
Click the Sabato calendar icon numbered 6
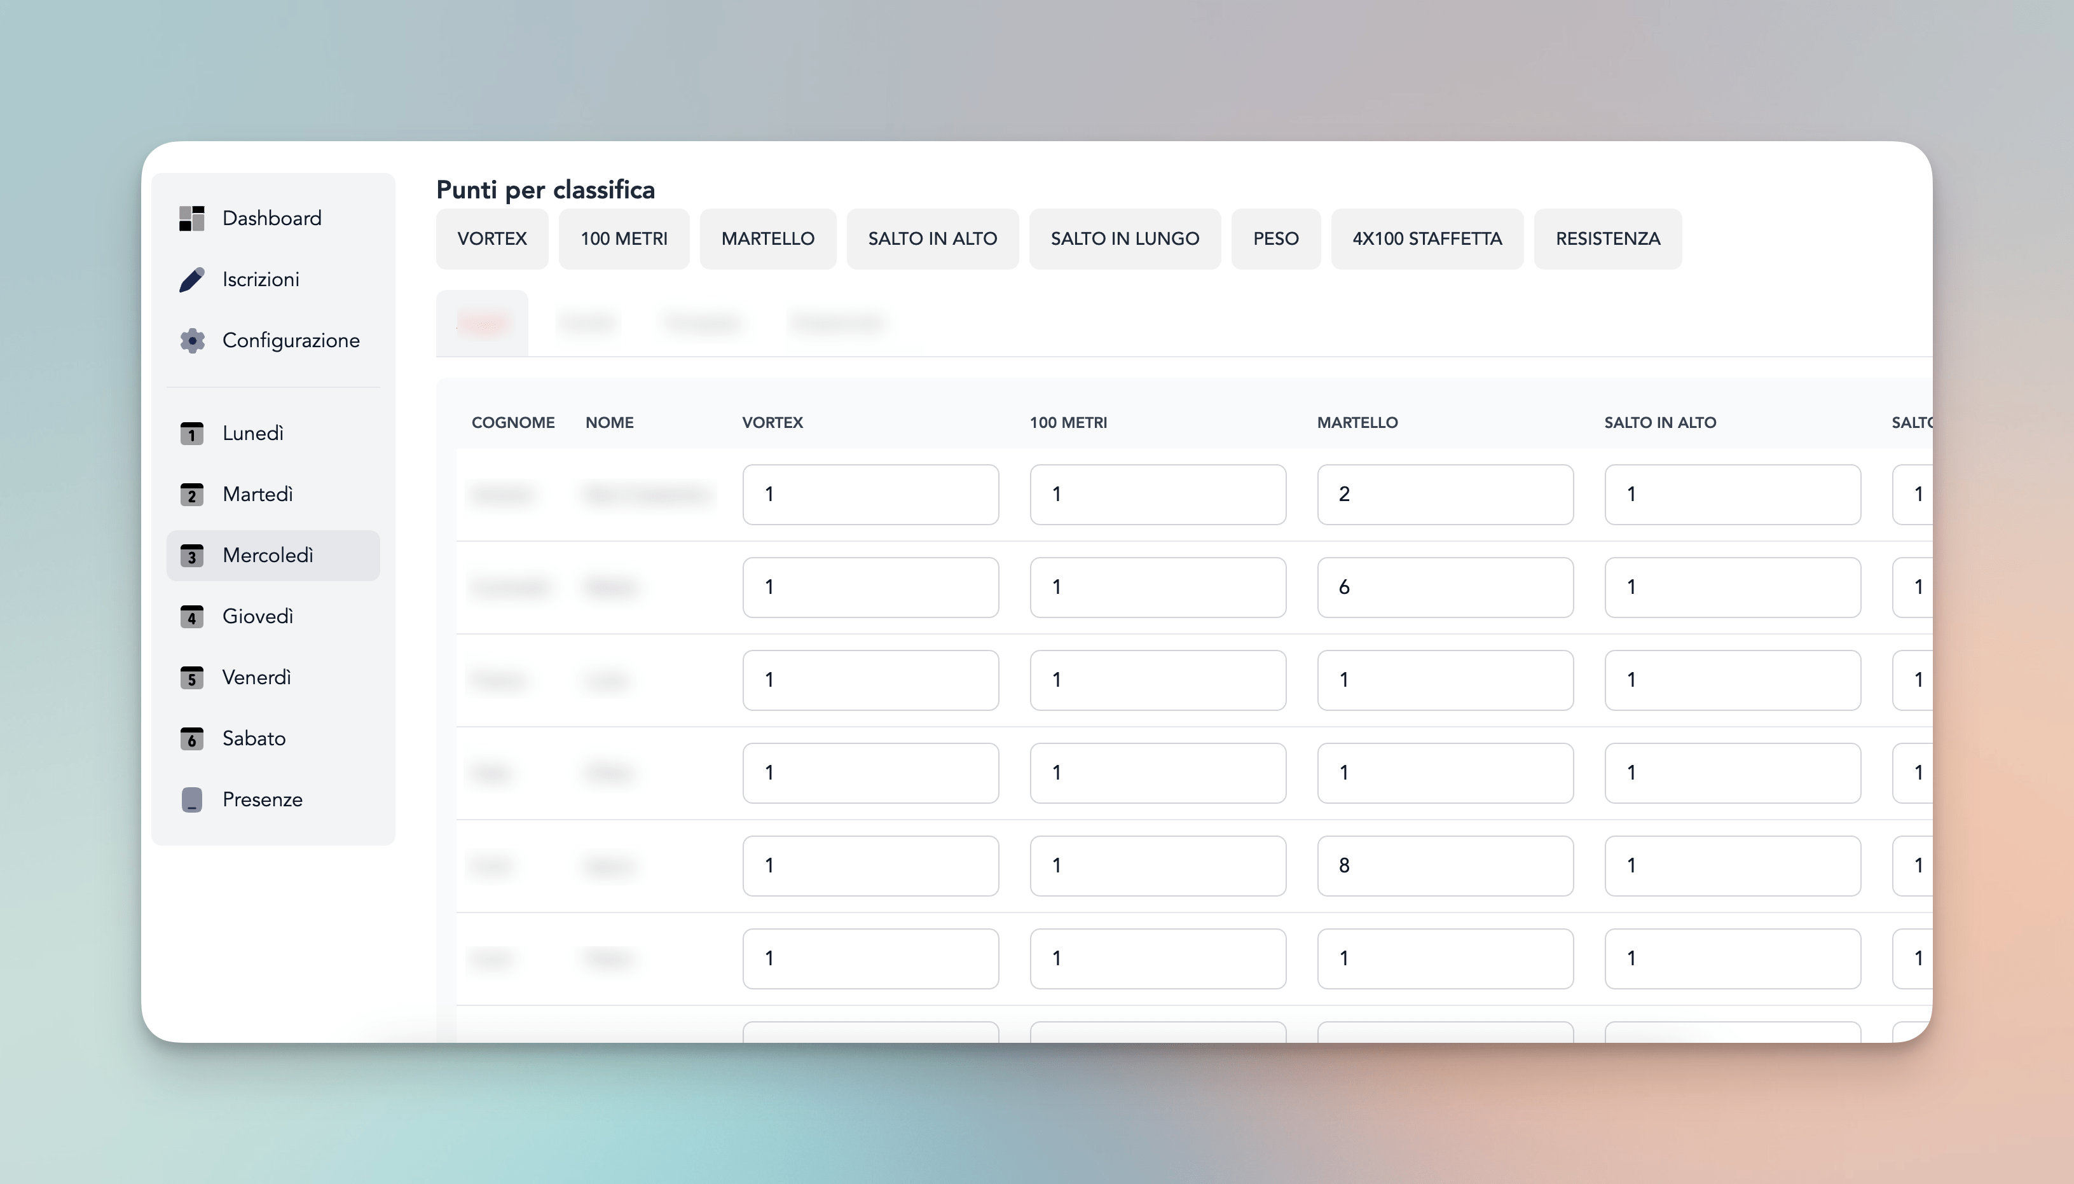192,738
